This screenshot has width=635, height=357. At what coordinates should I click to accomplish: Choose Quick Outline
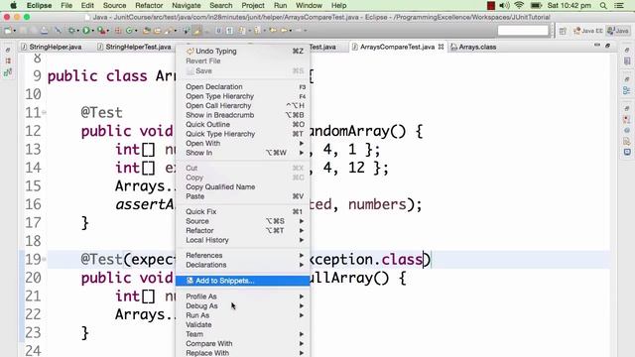243,124
